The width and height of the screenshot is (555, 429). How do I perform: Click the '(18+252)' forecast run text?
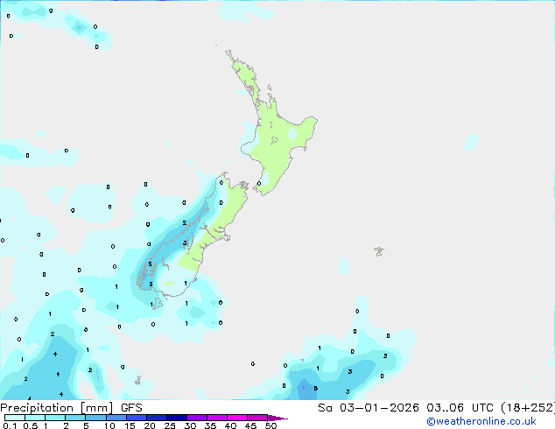pos(528,408)
